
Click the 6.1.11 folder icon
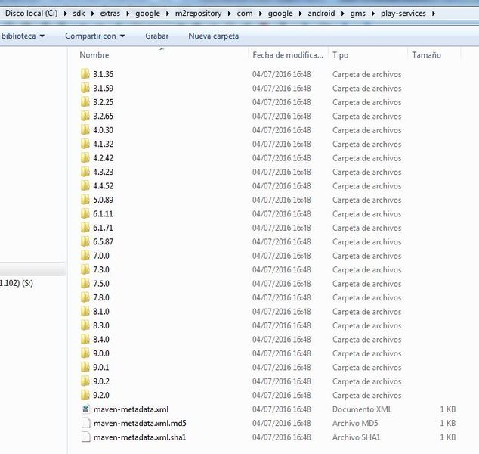[85, 213]
